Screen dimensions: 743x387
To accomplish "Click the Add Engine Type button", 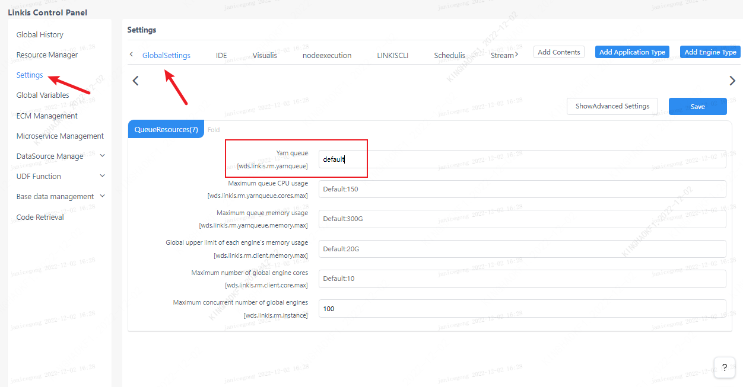I will click(x=710, y=52).
